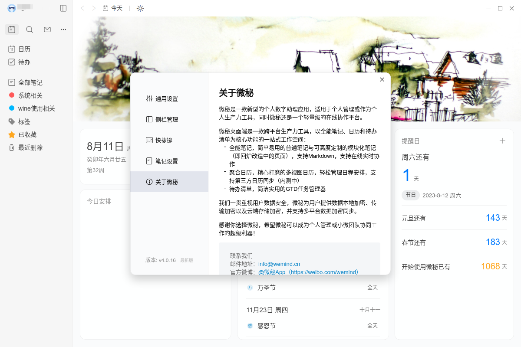Select 笔记设置 in settings
The width and height of the screenshot is (521, 347).
point(166,161)
